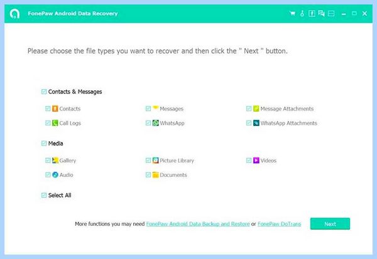377x259 pixels.
Task: Click the register key icon
Action: click(x=302, y=13)
